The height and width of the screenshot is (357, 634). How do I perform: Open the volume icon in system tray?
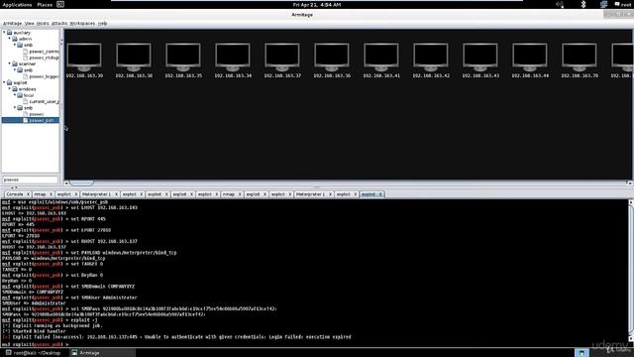560,4
